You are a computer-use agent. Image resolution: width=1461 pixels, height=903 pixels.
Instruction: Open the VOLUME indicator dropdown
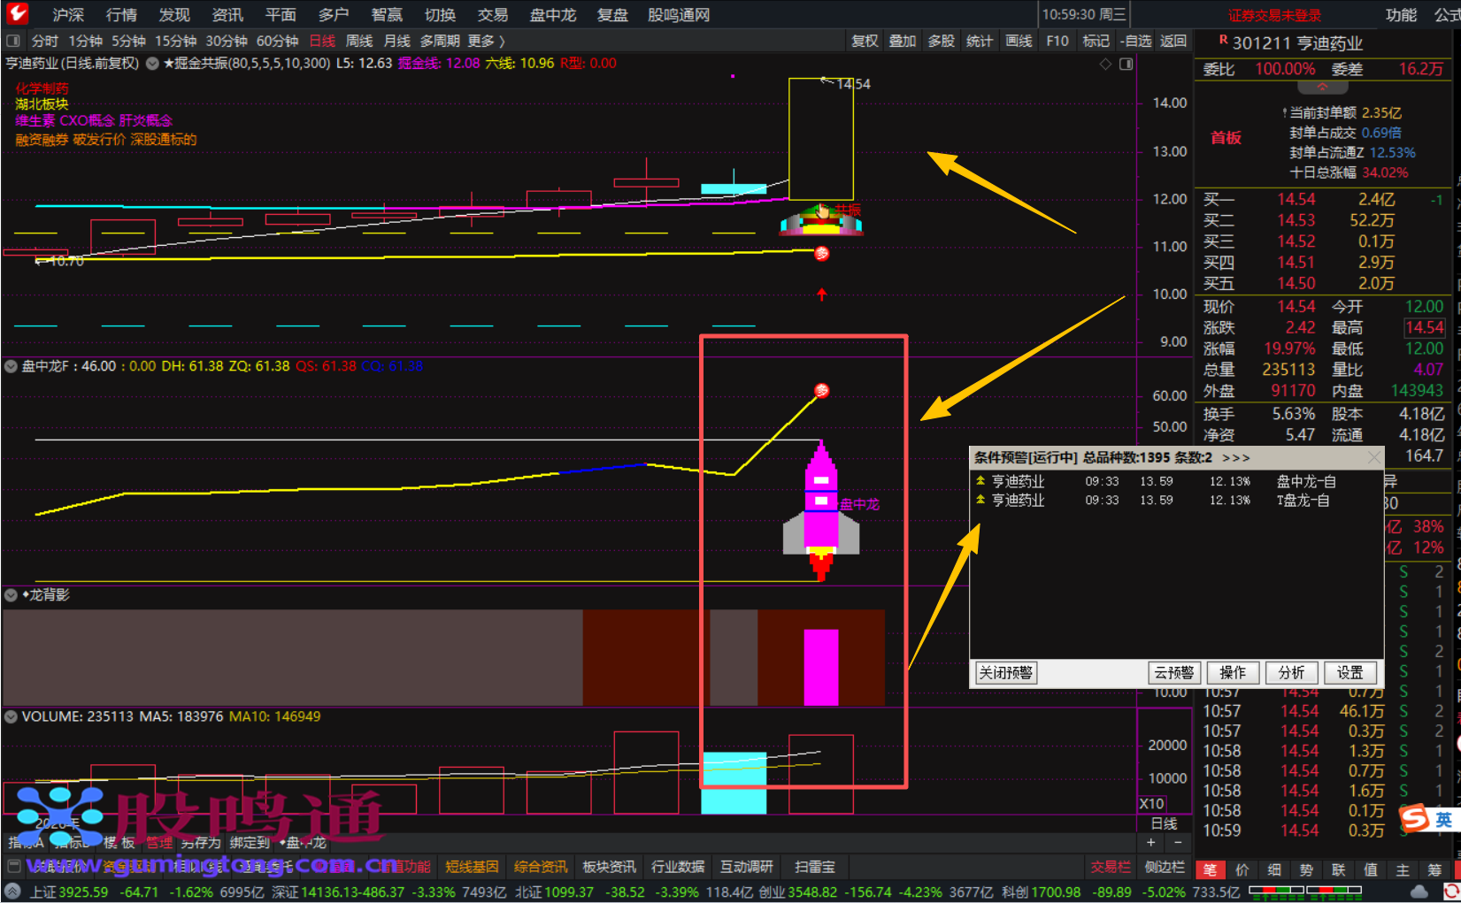coord(12,716)
